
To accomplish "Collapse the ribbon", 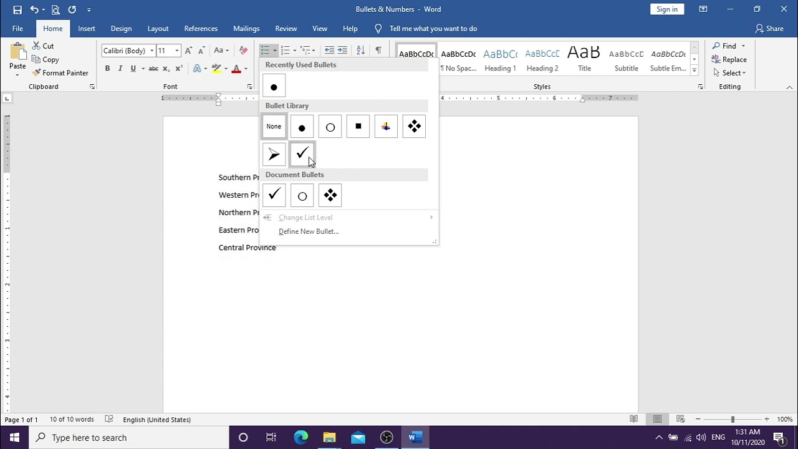I will 789,87.
